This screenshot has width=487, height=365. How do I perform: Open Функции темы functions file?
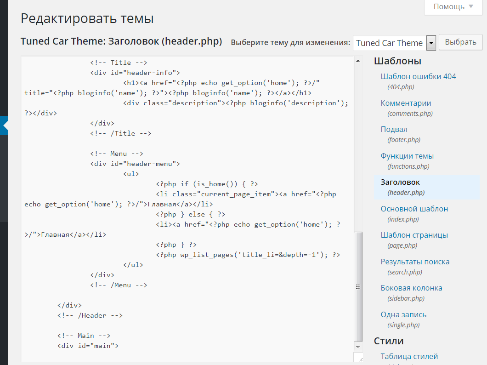[407, 156]
